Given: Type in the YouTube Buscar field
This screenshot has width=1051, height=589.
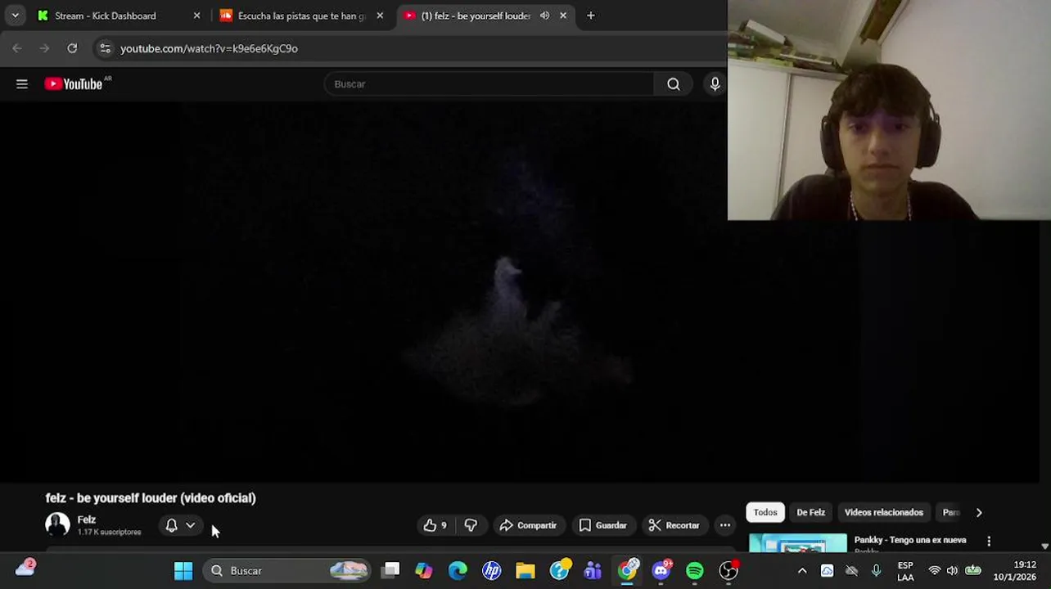Looking at the screenshot, I should click(489, 83).
